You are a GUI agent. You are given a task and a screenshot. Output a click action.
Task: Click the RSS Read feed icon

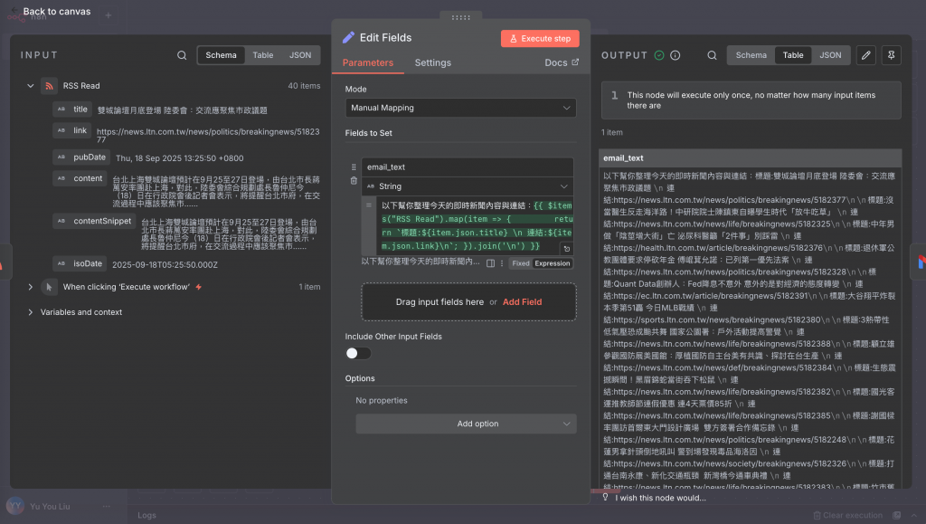coord(49,86)
